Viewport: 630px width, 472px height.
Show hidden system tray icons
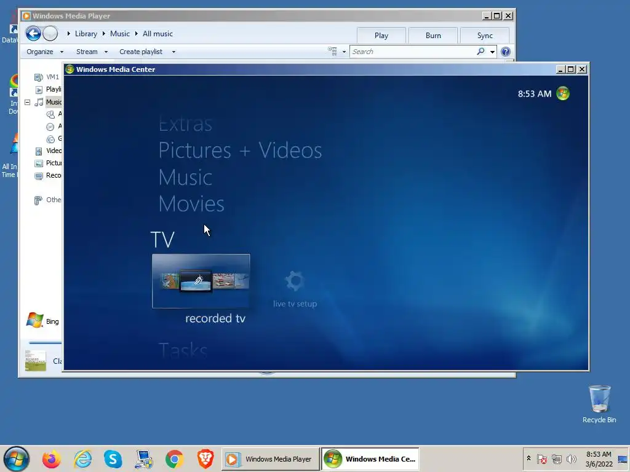528,458
